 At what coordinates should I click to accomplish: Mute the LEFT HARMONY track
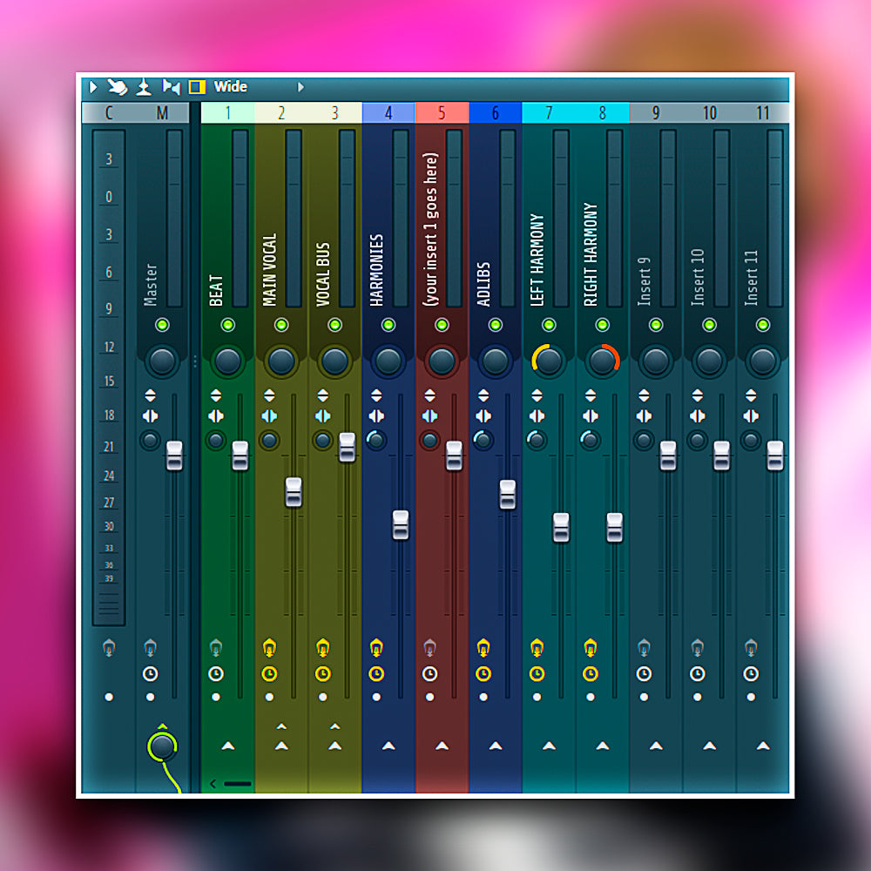click(549, 325)
